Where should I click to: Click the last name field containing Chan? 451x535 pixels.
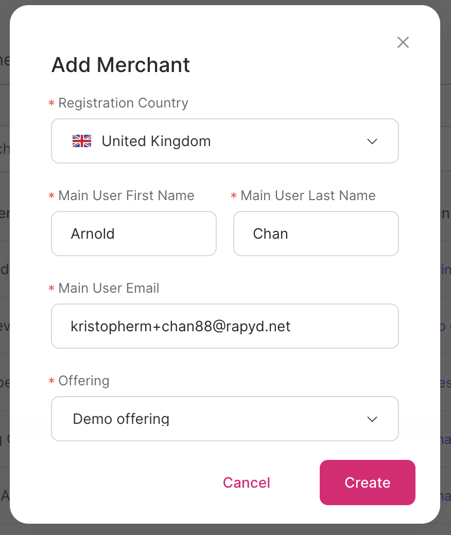pyautogui.click(x=316, y=234)
